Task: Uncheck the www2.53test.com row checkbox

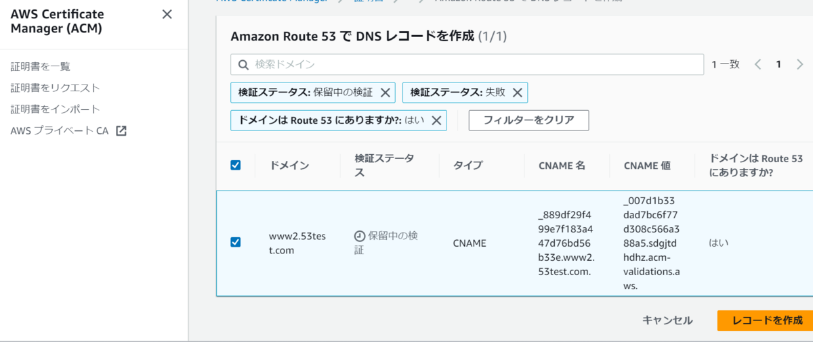Action: [x=236, y=242]
